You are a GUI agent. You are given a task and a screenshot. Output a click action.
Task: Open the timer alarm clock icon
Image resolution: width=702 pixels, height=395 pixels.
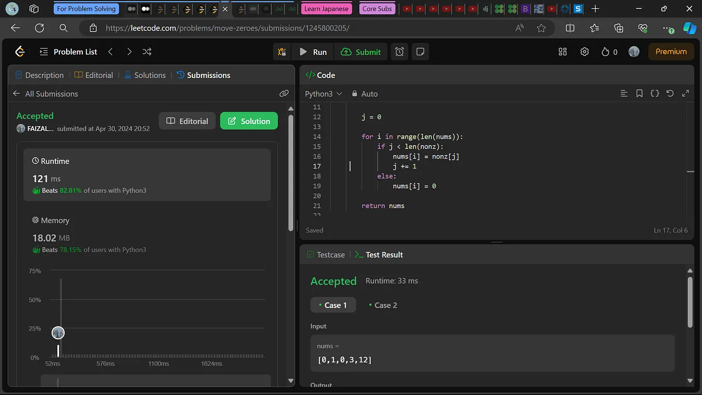click(x=400, y=52)
